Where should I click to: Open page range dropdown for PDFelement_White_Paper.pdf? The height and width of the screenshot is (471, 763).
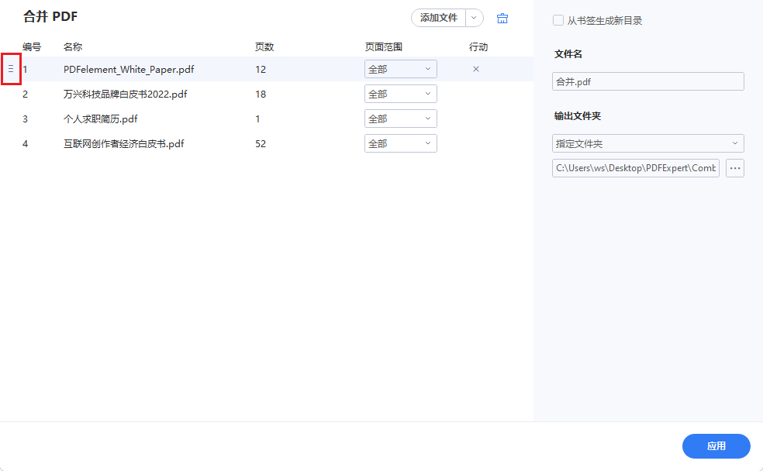(400, 69)
